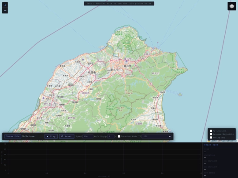
Task: Click the 宜蘭縣 county label
Action: [x=139, y=124]
